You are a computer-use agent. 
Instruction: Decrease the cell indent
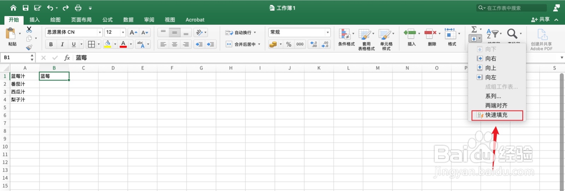(x=199, y=44)
